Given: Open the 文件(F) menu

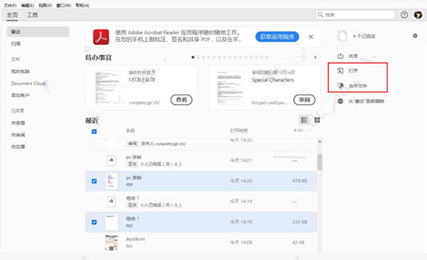Looking at the screenshot, I should tap(10, 5).
